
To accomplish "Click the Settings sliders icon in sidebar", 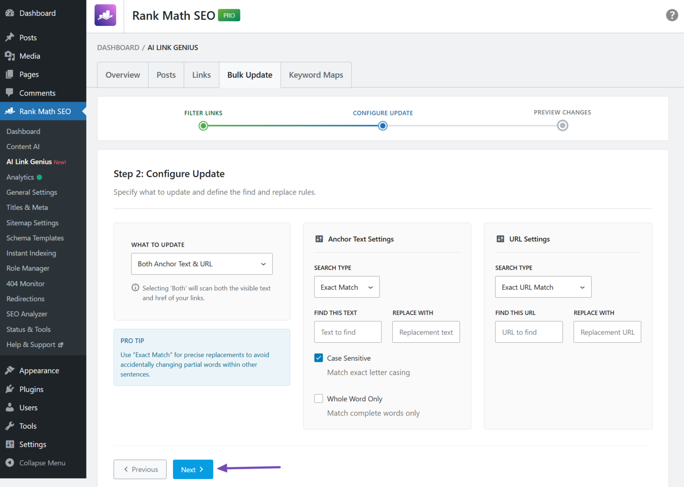I will [x=10, y=444].
